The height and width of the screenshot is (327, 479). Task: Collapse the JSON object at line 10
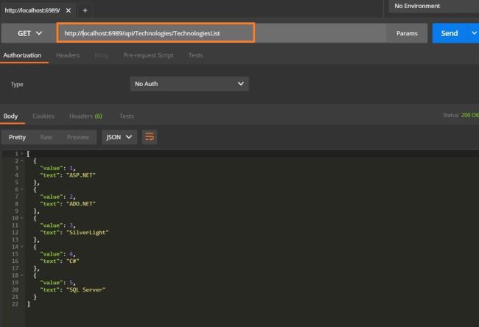[x=22, y=218]
